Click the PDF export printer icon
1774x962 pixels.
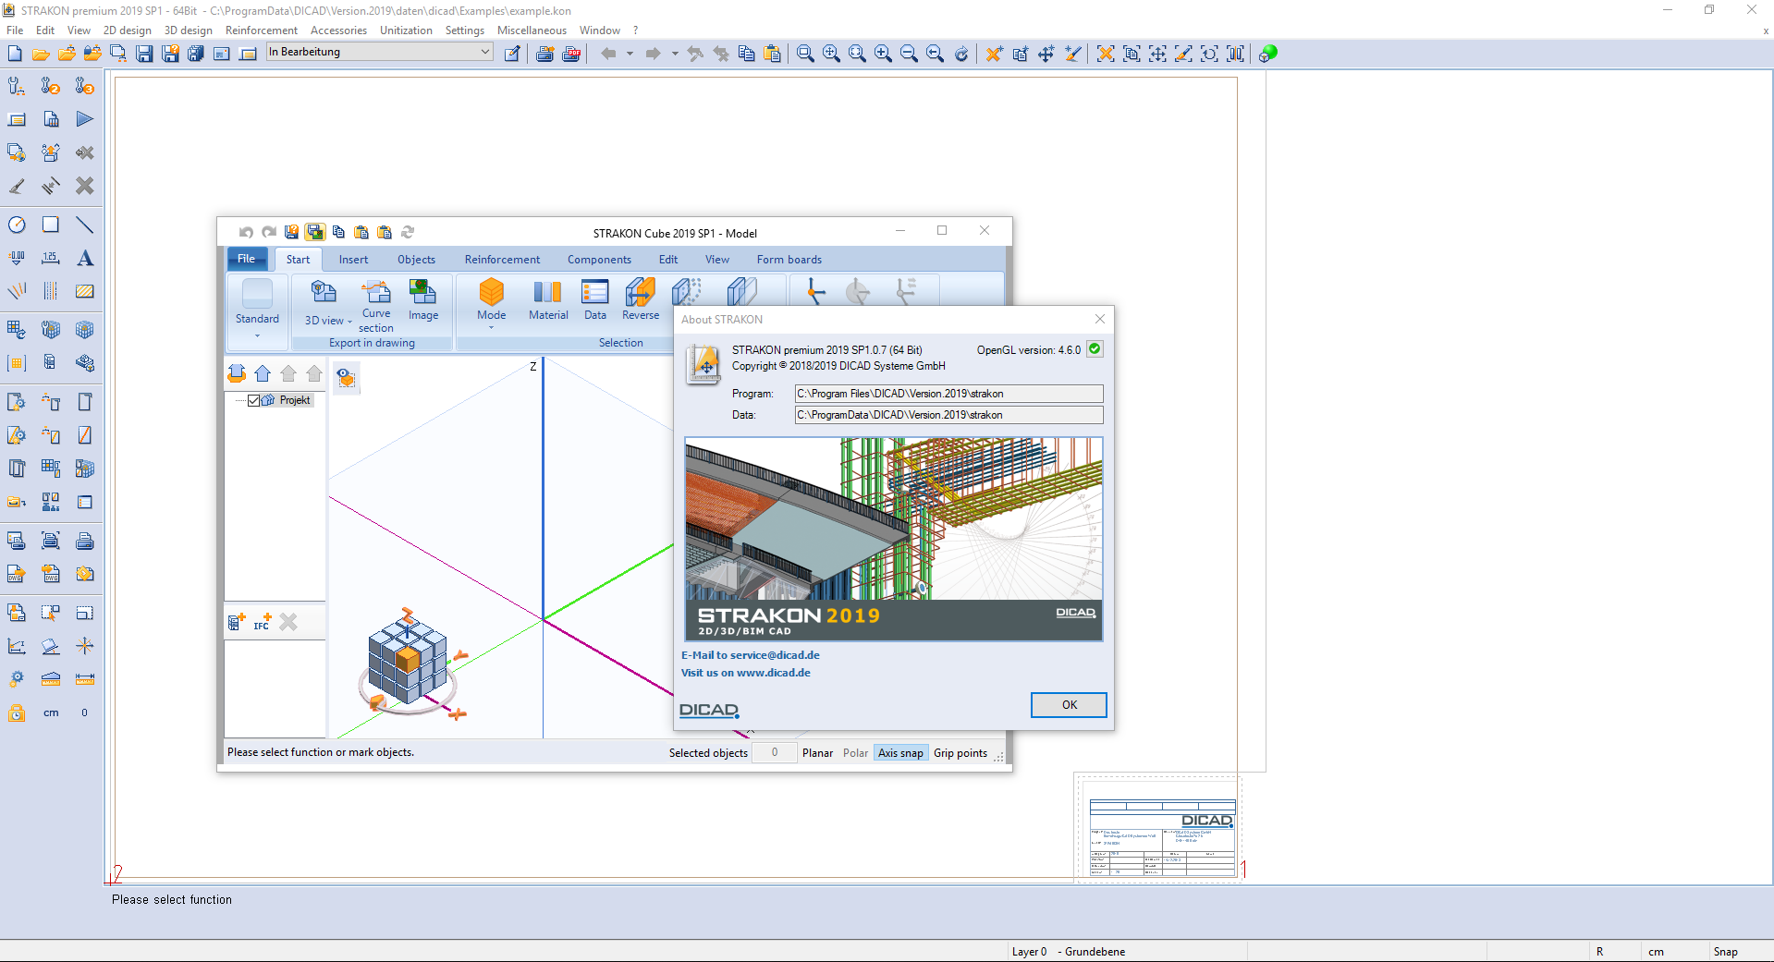tap(571, 54)
